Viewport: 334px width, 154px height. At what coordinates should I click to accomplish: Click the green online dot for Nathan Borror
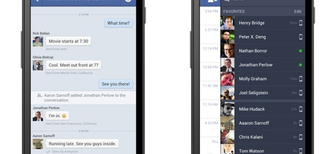tap(301, 51)
